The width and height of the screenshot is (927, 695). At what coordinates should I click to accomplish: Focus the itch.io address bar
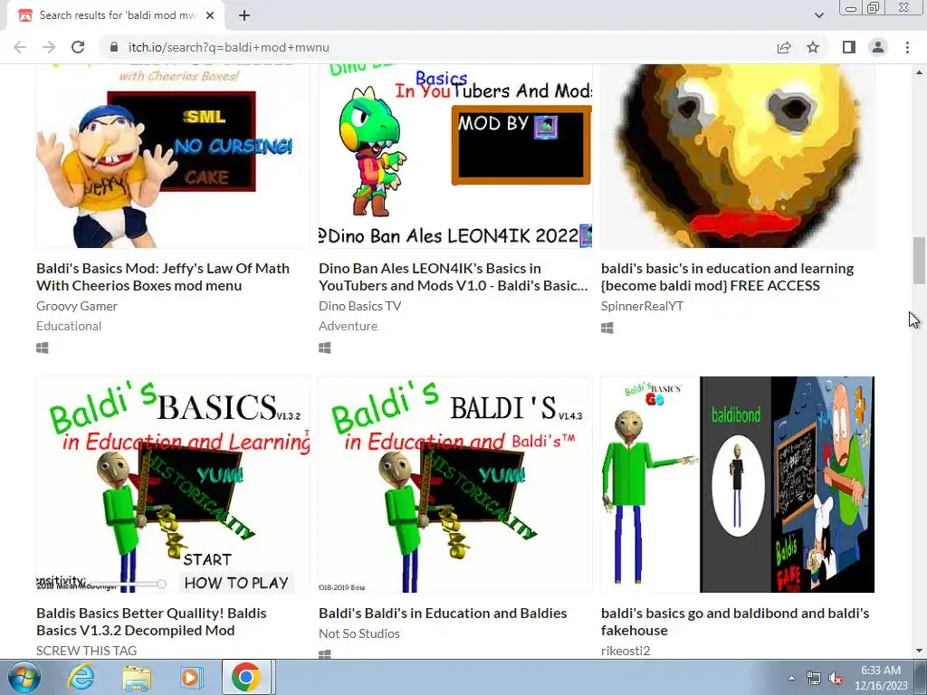(437, 47)
